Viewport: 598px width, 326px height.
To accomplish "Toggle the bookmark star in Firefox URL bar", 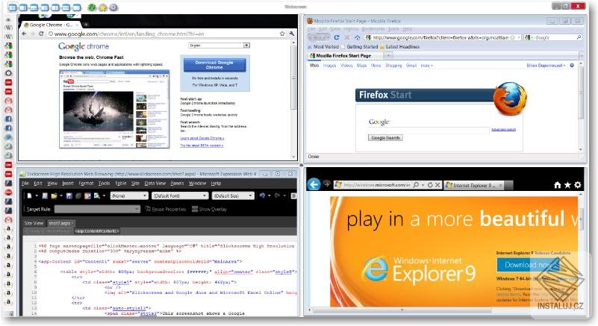I will [x=513, y=37].
